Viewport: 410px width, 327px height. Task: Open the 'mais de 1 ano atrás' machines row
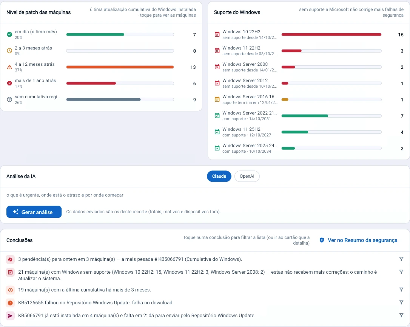101,83
